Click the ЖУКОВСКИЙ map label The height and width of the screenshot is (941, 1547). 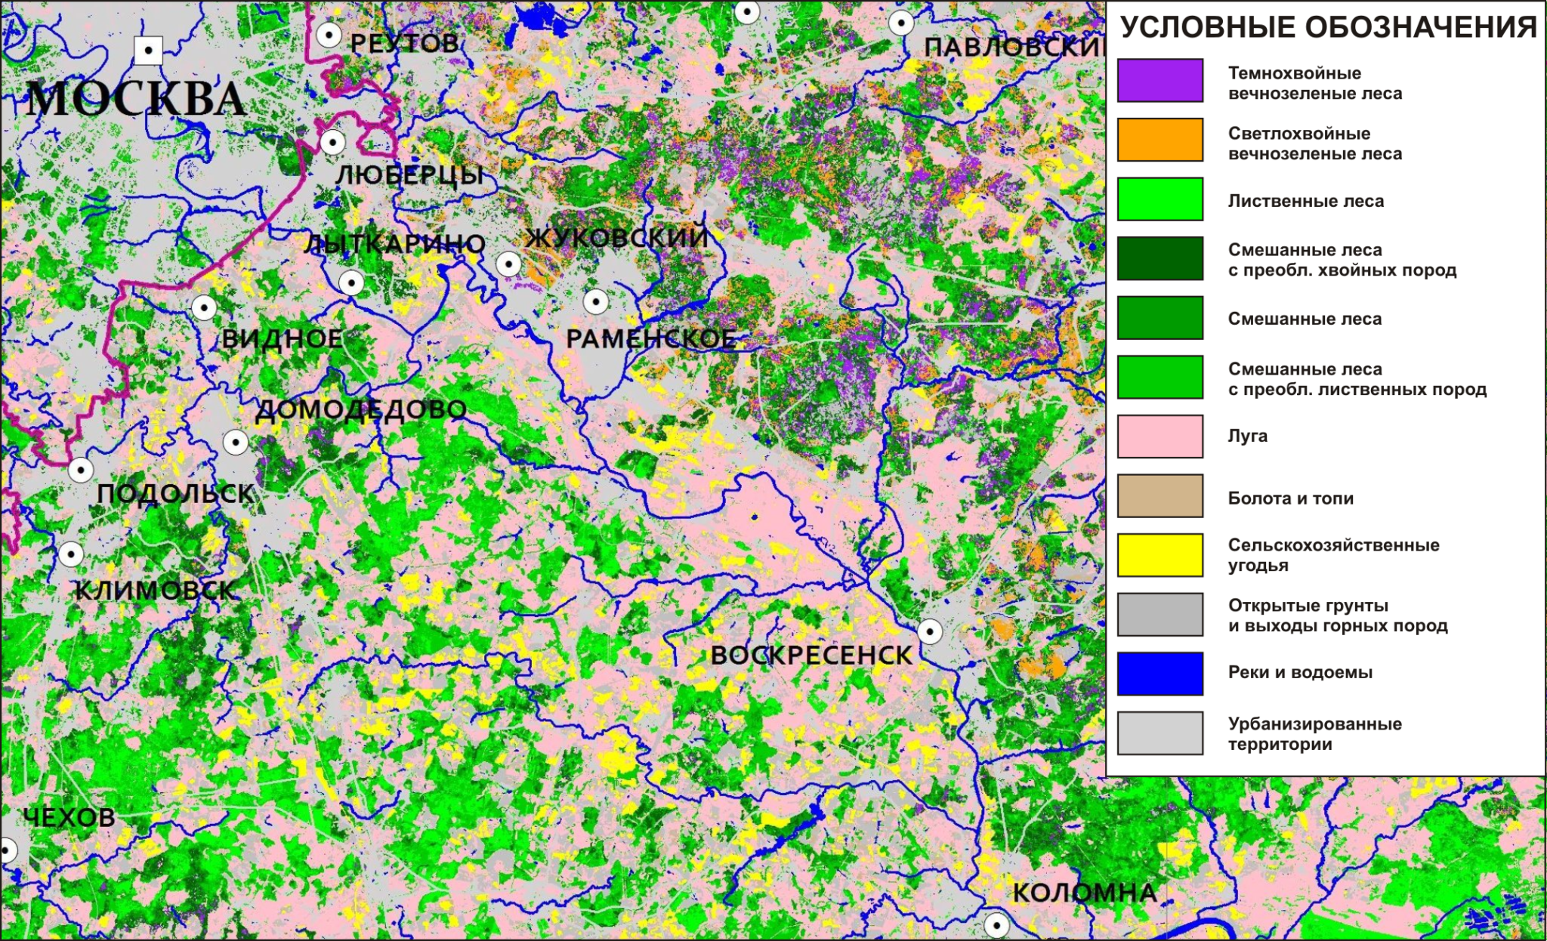pos(616,238)
